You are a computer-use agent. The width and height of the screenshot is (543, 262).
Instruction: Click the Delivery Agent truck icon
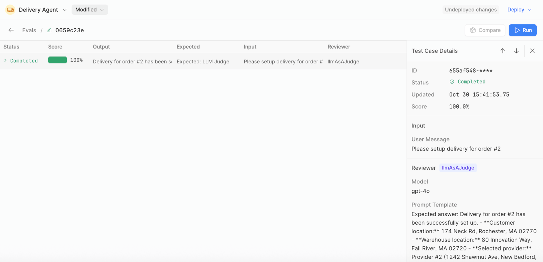tap(10, 10)
